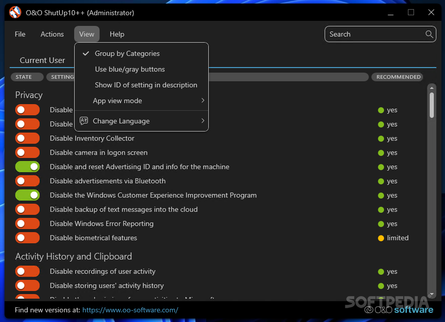Viewport: 445px width, 322px height.
Task: Click the scrollbar up arrow
Action: tap(432, 88)
